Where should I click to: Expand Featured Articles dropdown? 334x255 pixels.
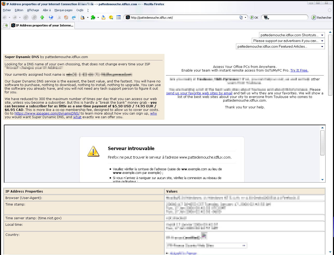(x=280, y=46)
